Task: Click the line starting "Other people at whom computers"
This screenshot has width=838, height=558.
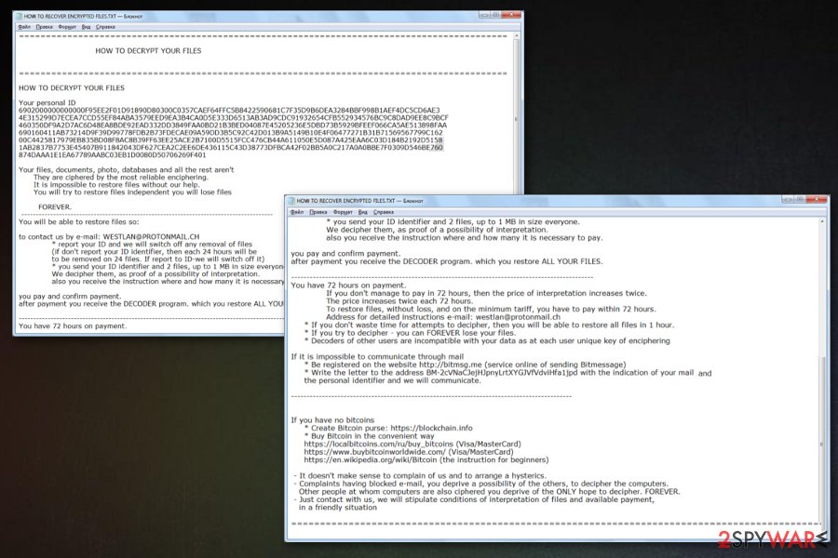Action: click(x=489, y=492)
